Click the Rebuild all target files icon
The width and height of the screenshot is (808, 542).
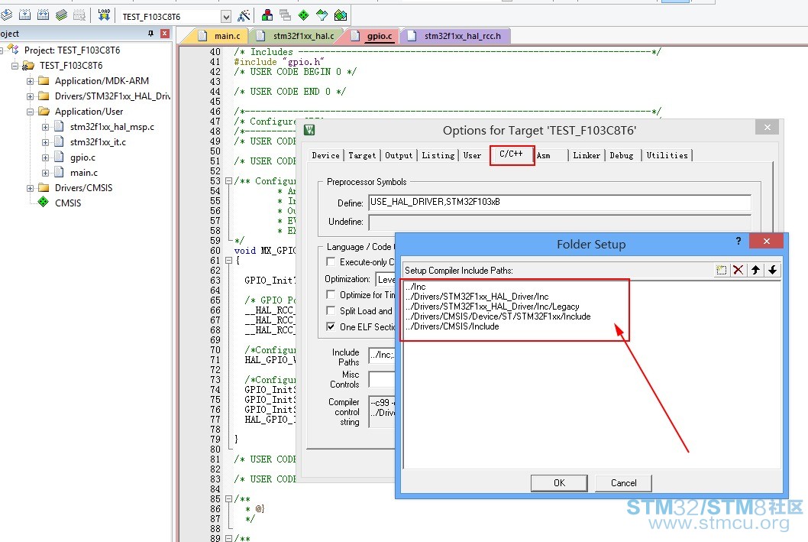(44, 15)
